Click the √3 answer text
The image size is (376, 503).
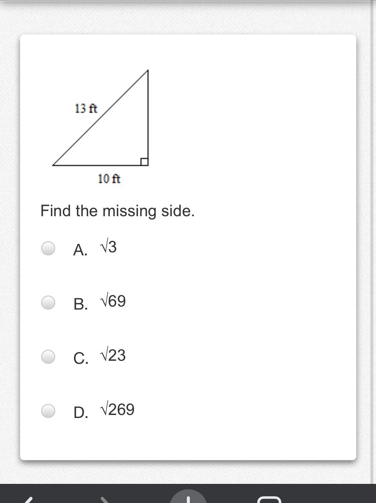108,247
